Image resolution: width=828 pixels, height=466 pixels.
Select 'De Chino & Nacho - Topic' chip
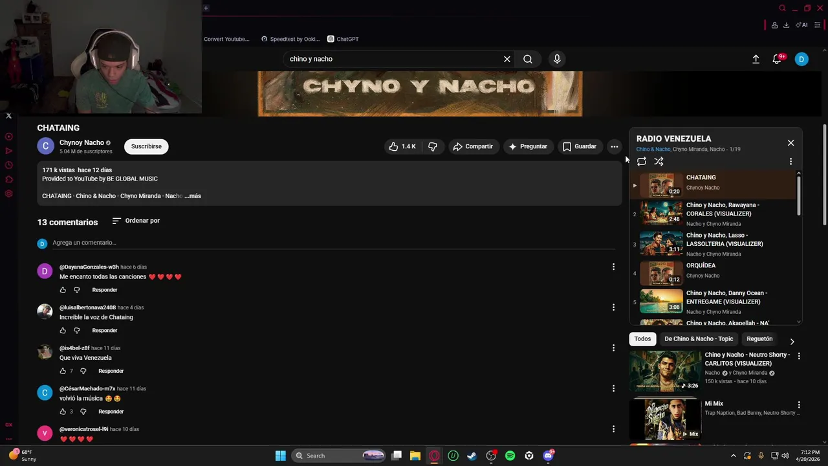pyautogui.click(x=699, y=338)
